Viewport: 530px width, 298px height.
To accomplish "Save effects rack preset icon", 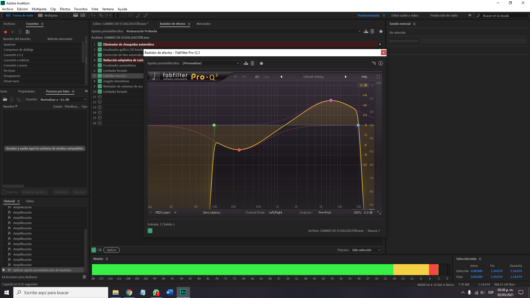I will [x=366, y=31].
